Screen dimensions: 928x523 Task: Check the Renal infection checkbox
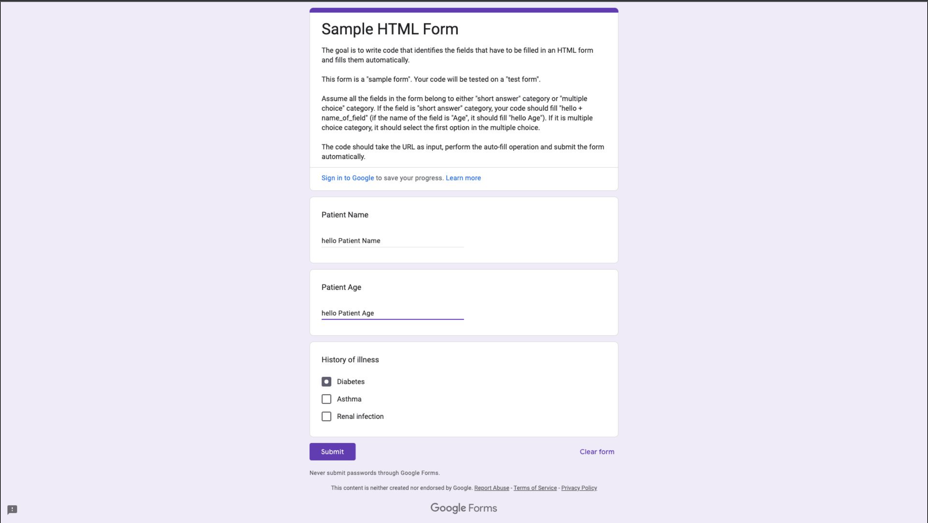point(326,416)
